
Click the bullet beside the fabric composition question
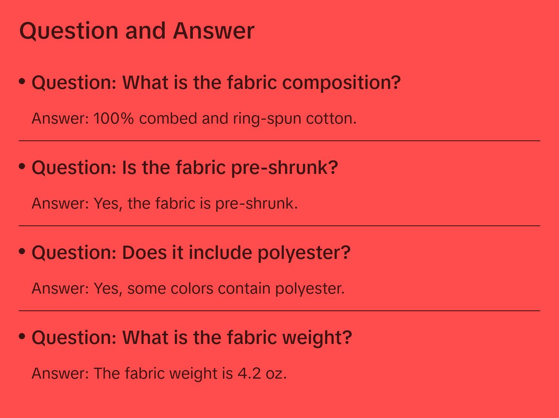pos(22,81)
